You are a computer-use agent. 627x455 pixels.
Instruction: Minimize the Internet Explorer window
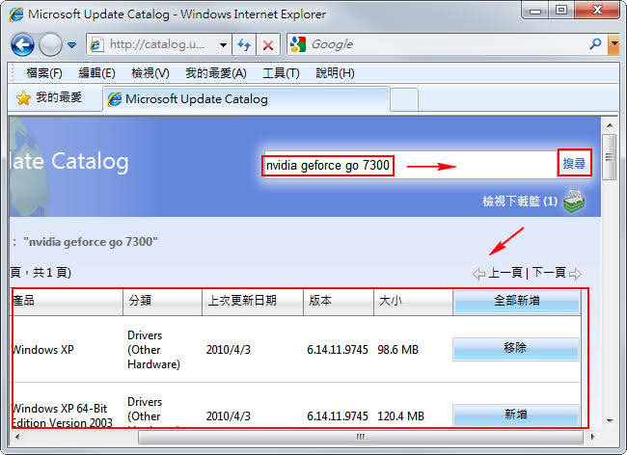tap(535, 11)
